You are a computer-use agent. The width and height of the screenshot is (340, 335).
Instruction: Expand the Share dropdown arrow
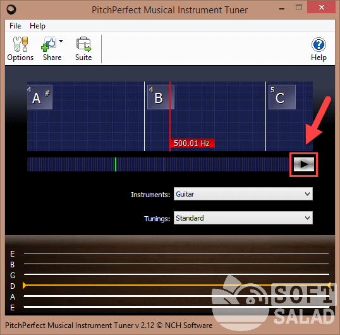point(61,40)
